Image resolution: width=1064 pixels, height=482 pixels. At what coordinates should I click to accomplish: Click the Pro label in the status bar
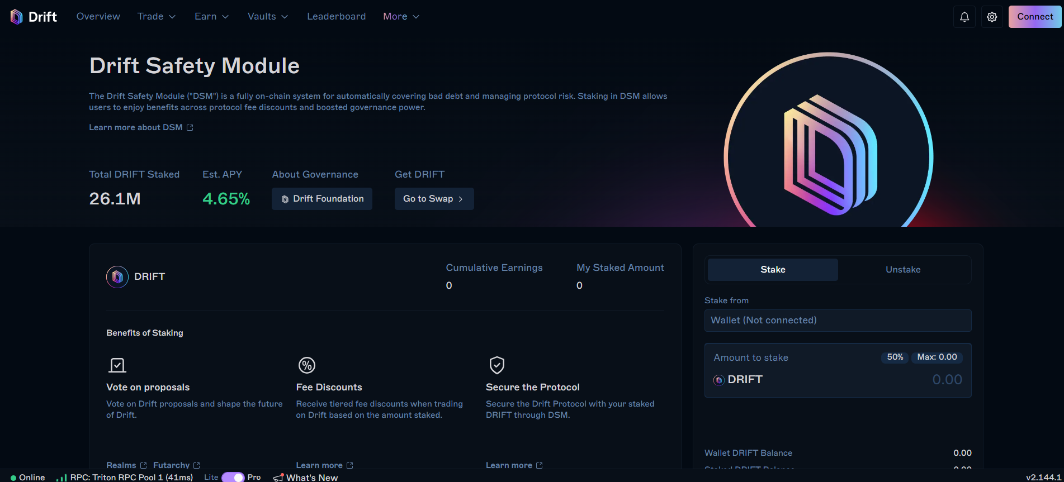tap(254, 477)
